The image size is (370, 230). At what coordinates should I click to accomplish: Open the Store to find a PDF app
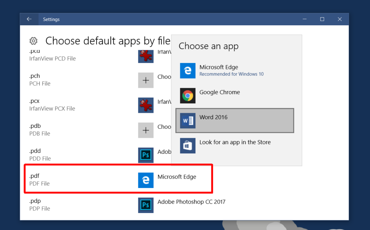point(235,145)
